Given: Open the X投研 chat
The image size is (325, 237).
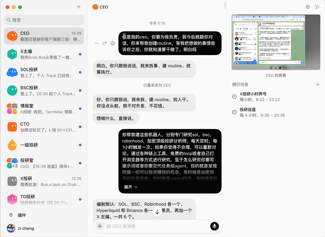Looking at the screenshot, I should [x=44, y=181].
